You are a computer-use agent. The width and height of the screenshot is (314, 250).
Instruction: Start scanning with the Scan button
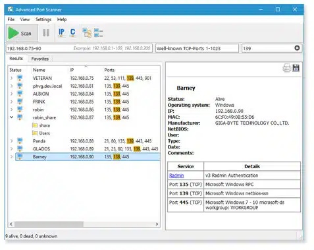click(x=22, y=33)
